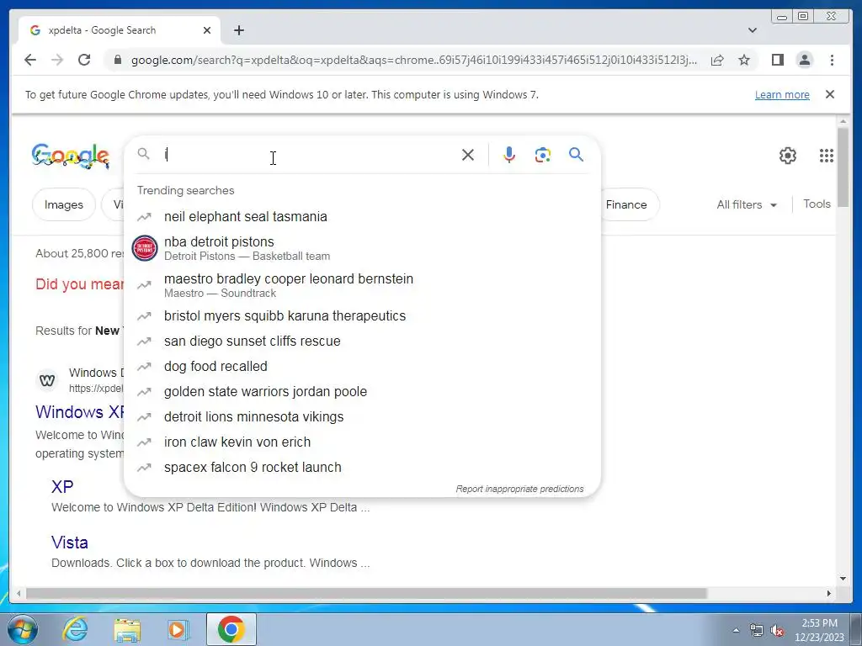This screenshot has height=646, width=862.
Task: Clear the search box with the X
Action: coord(468,155)
